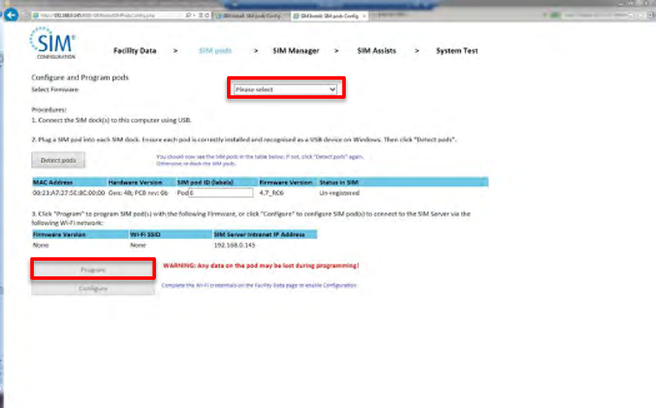Click the 4.7_RC6 firmware version cell

tap(271, 192)
